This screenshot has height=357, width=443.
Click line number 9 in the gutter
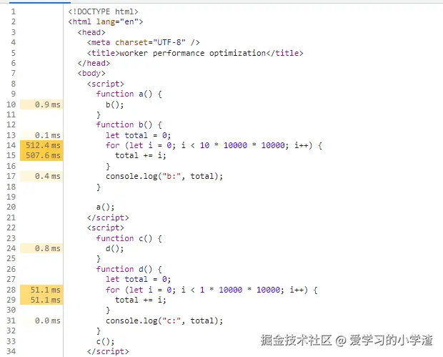(x=14, y=94)
